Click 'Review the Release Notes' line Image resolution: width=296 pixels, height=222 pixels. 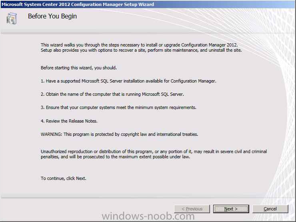click(x=69, y=121)
